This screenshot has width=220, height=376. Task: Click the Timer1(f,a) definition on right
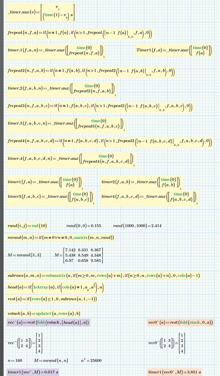(x=174, y=50)
